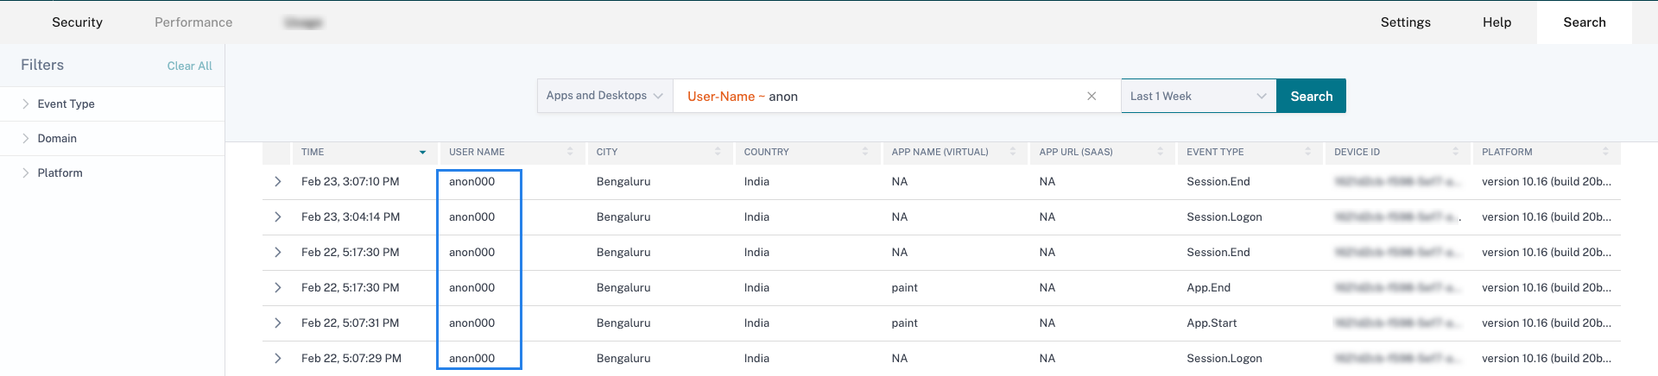Screen dimensions: 1658x376
Task: Clear the search query with the X icon
Action: (x=1092, y=97)
